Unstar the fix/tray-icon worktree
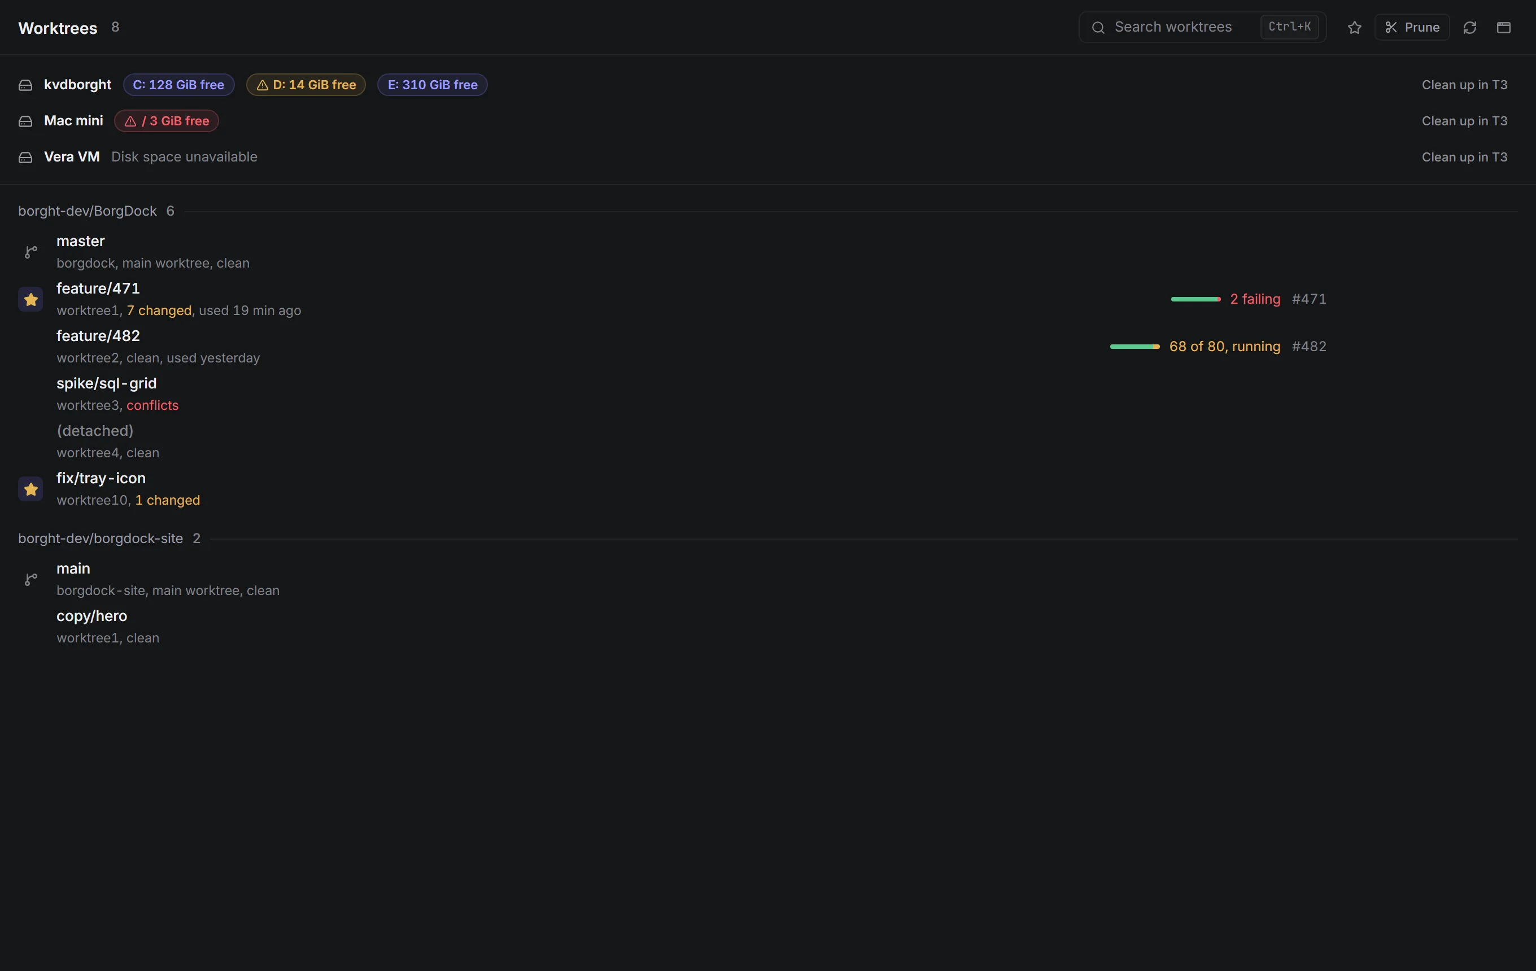The image size is (1536, 971). click(30, 489)
